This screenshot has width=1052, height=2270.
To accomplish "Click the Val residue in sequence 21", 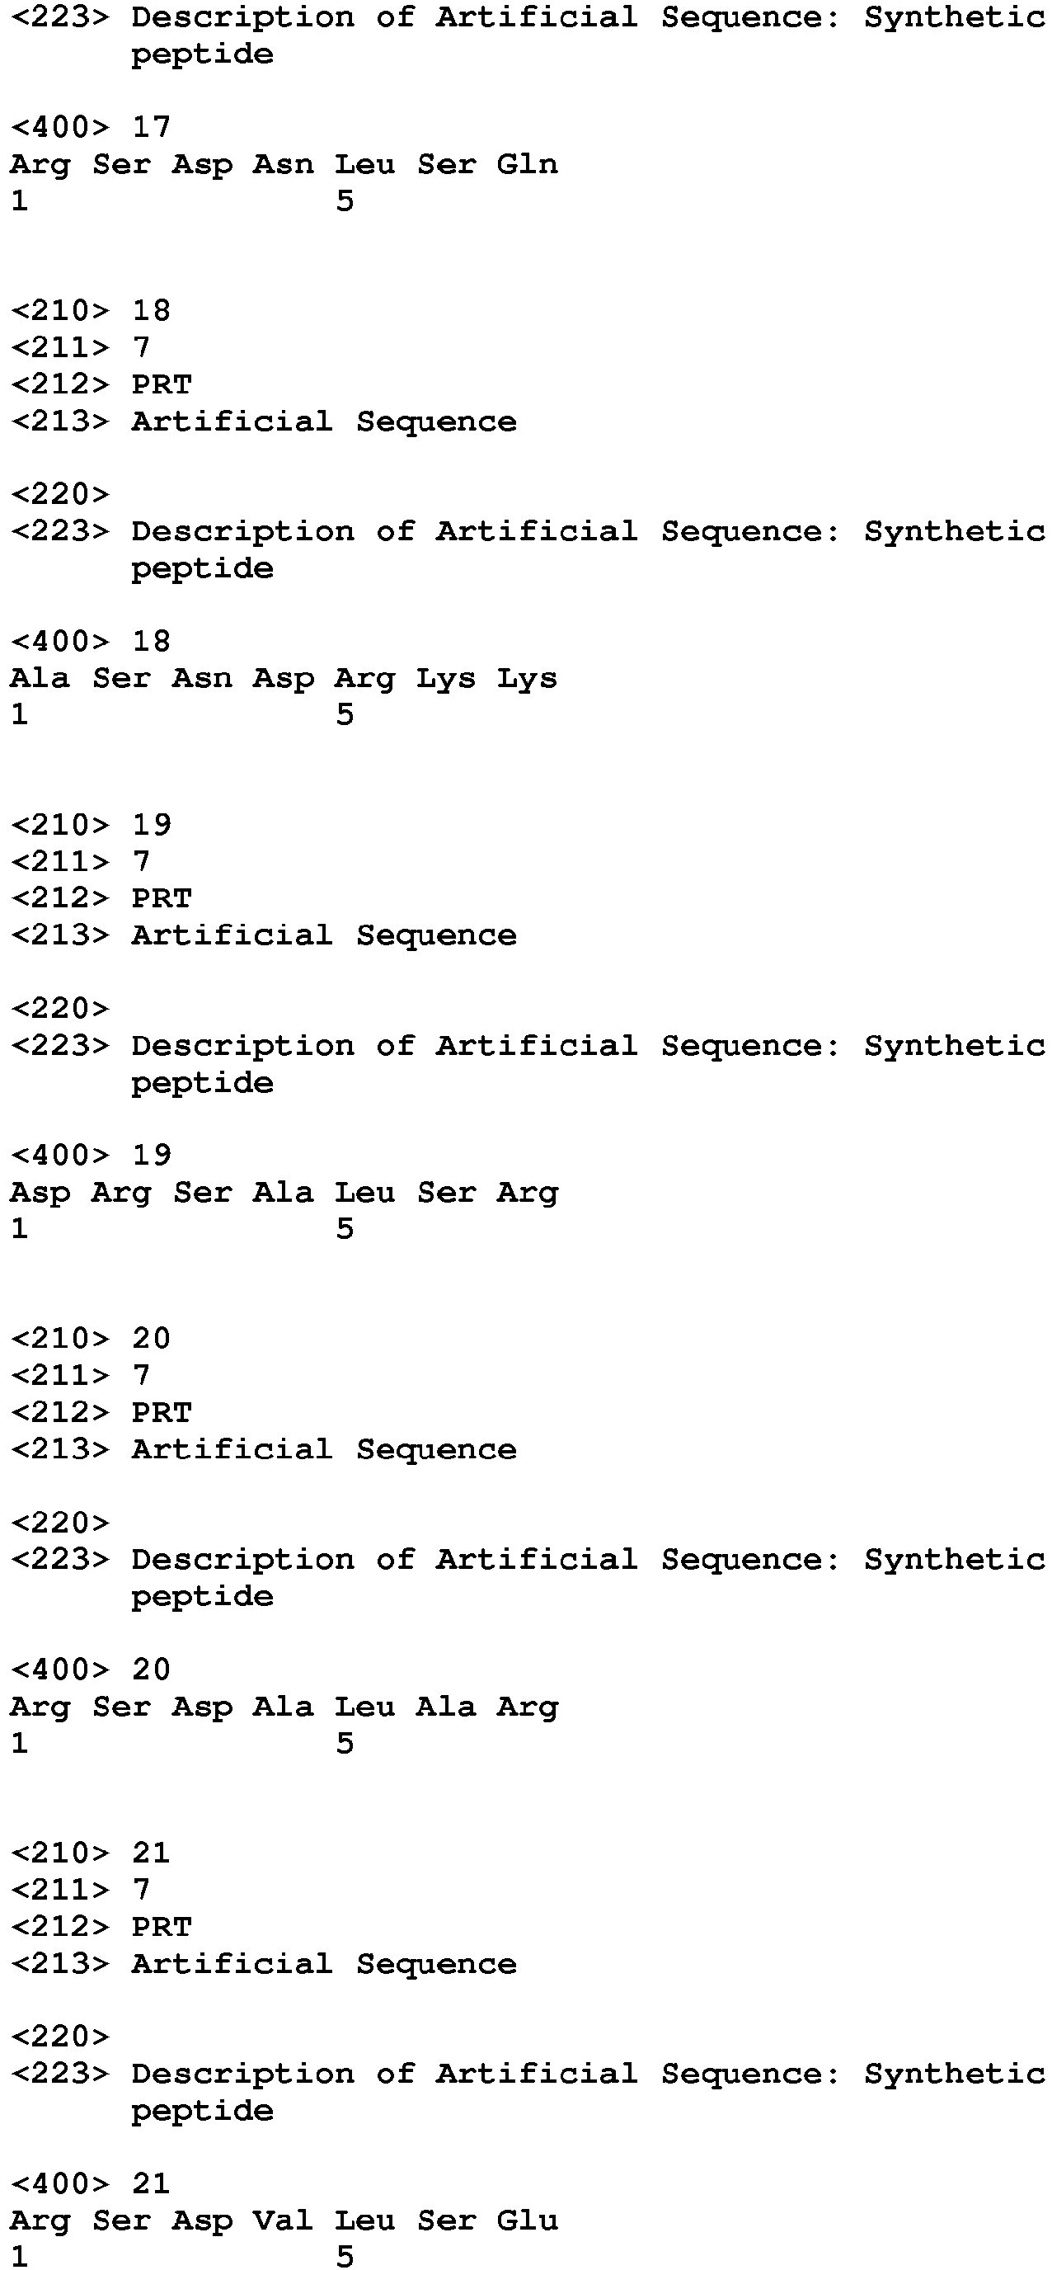I will (x=283, y=2221).
